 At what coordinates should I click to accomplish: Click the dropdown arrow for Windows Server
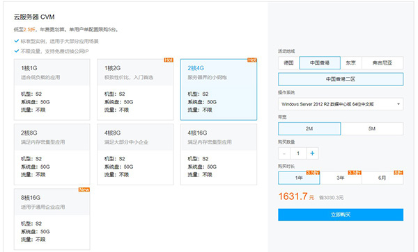click(398, 104)
